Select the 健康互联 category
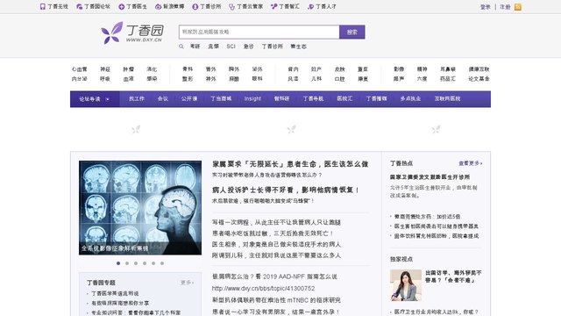The width and height of the screenshot is (561, 316). [x=479, y=69]
